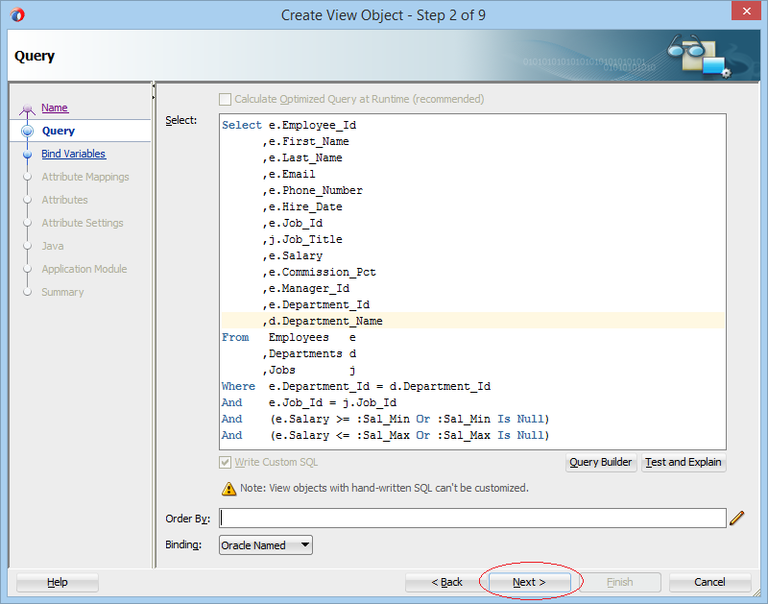Viewport: 768px width, 604px height.
Task: Open the Binding dropdown showing Oracle Named
Action: [x=266, y=544]
